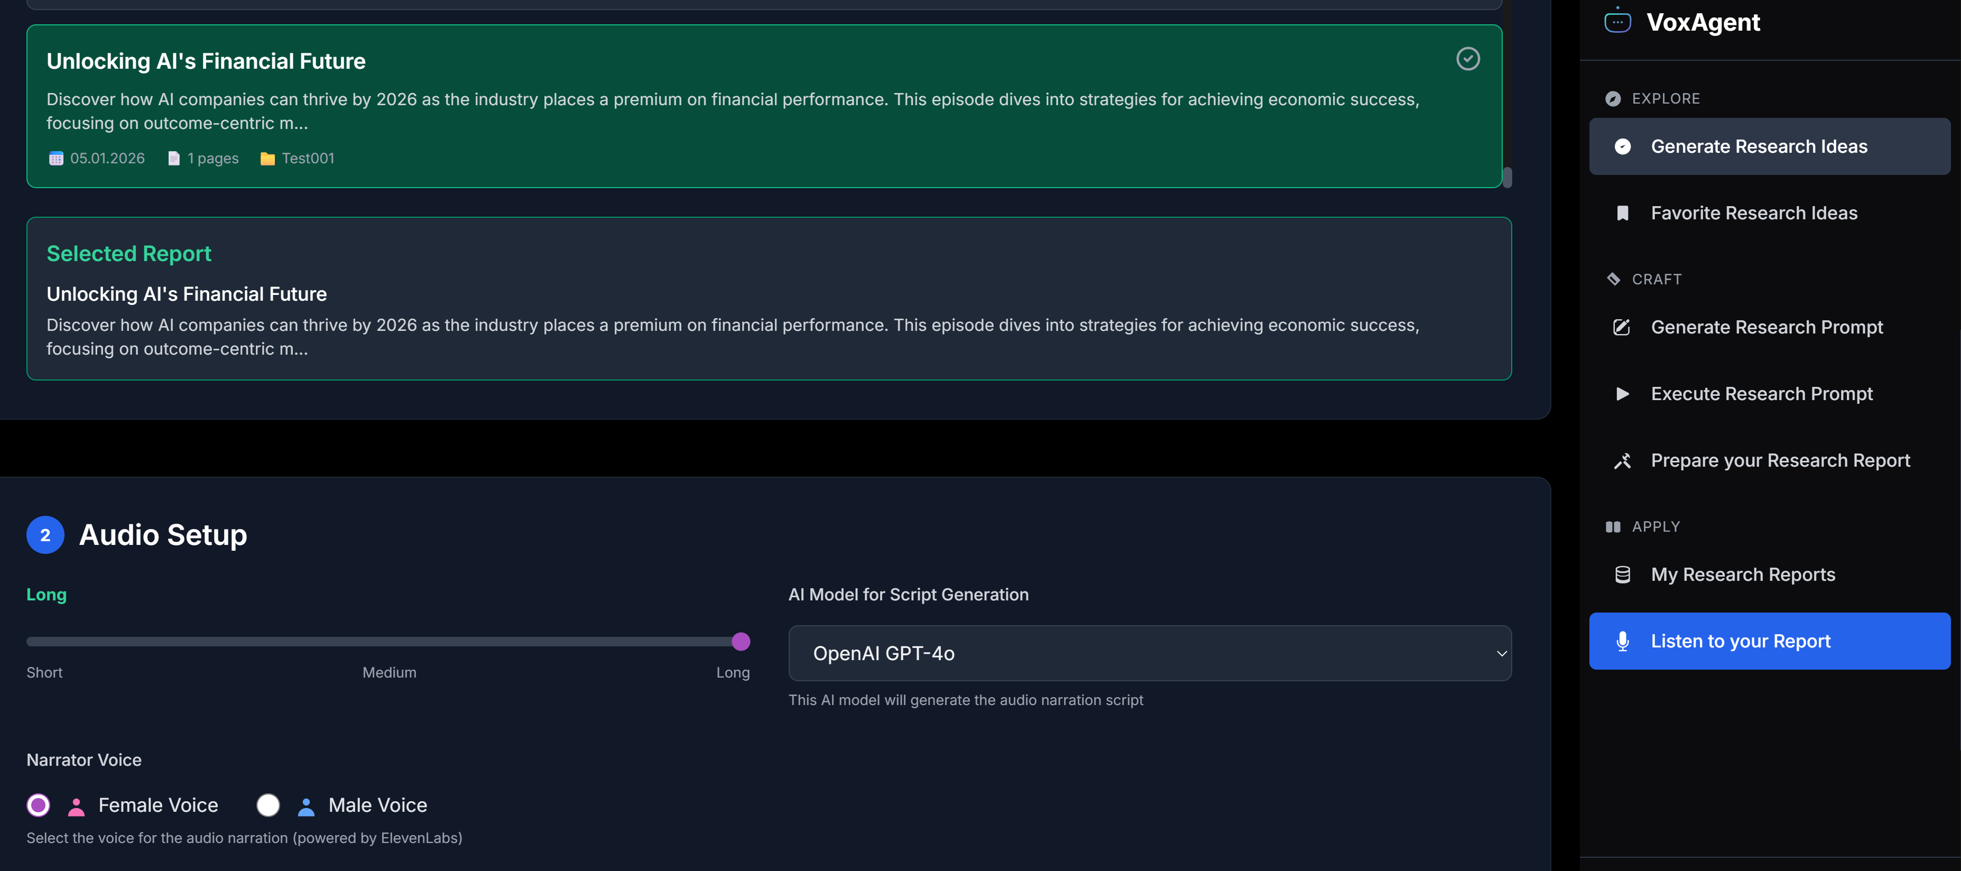
Task: Click the microphone icon in Listen to your Report
Action: coord(1622,641)
